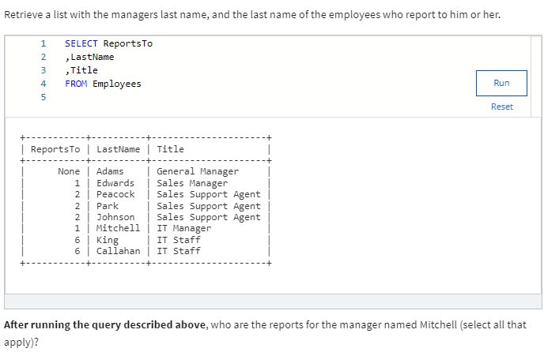Click the Reset link
544x352 pixels.
pyautogui.click(x=501, y=107)
